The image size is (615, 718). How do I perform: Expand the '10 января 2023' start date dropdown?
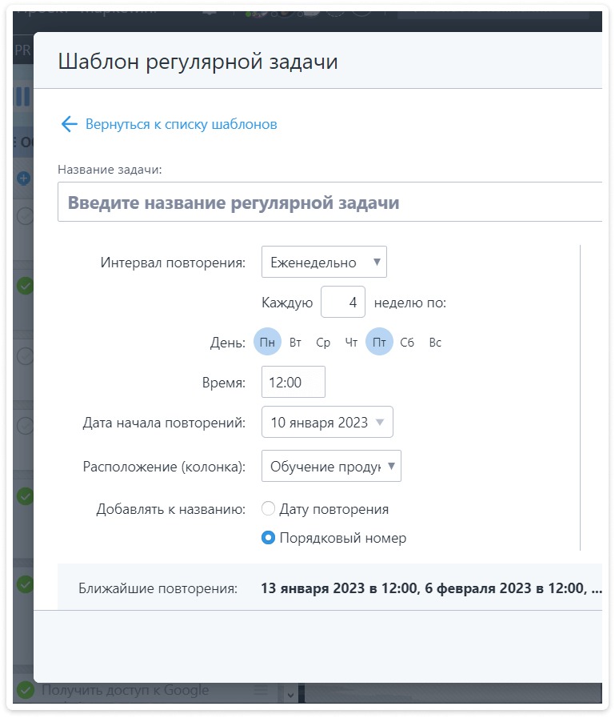click(x=327, y=423)
